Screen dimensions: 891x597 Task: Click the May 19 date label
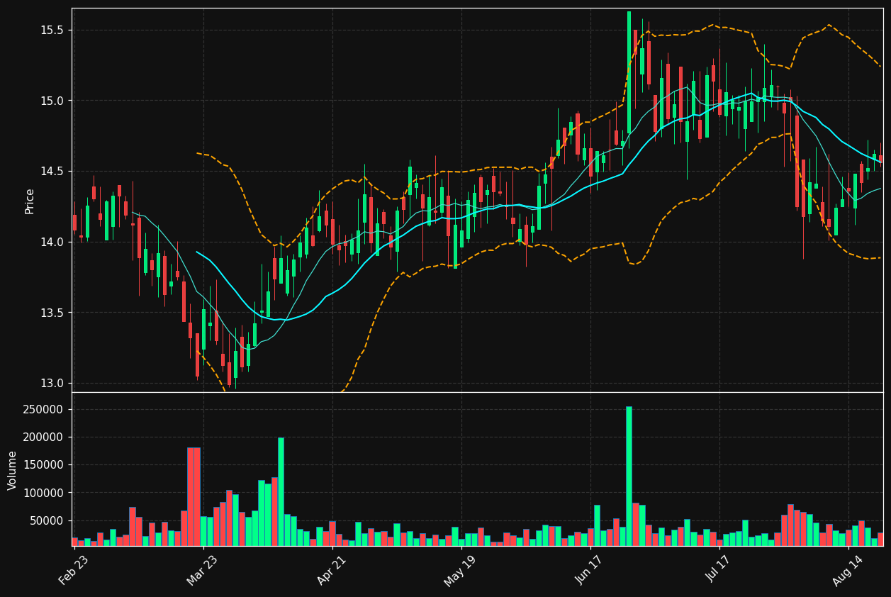tap(460, 569)
